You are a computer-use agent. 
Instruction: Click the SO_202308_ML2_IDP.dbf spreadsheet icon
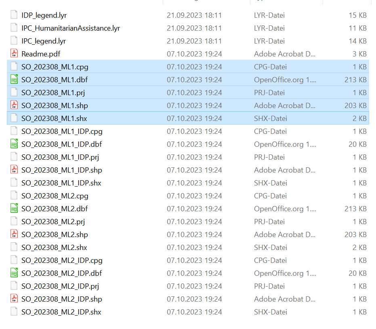(x=14, y=273)
